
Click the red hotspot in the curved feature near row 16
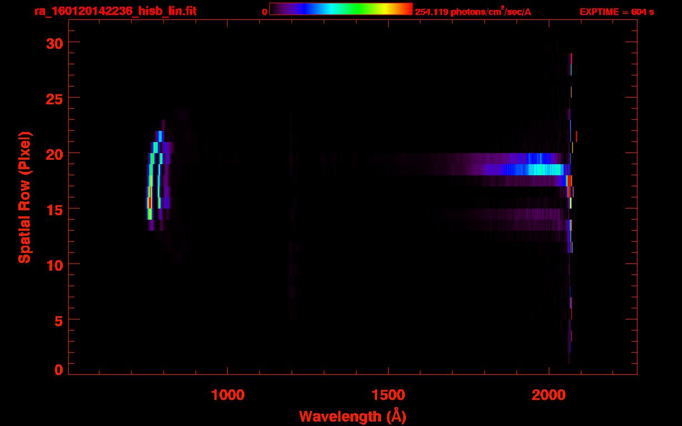tap(149, 203)
